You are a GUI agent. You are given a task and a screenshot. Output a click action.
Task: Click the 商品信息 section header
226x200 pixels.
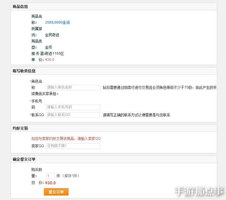pos(20,7)
